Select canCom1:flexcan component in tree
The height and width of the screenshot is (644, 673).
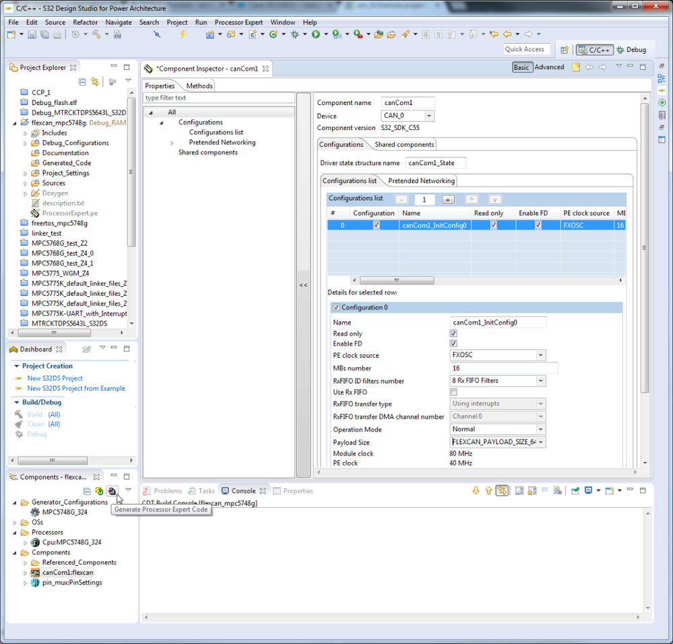(67, 573)
